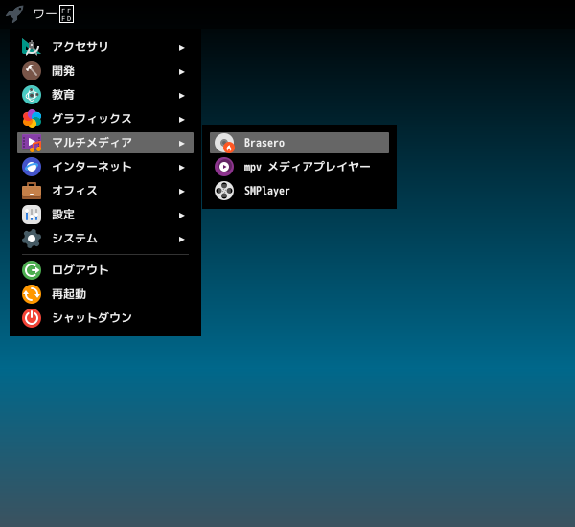Select the マルチメディア menu entry

(105, 143)
